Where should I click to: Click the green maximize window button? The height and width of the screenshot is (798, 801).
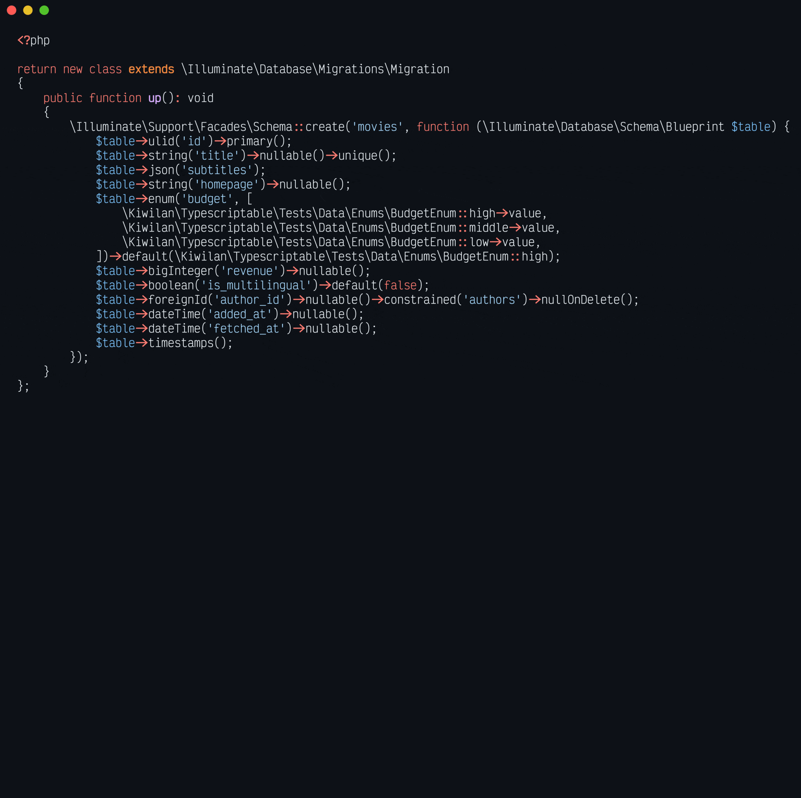click(x=44, y=10)
